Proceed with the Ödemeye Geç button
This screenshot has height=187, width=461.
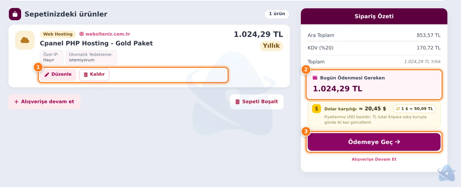[374, 142]
